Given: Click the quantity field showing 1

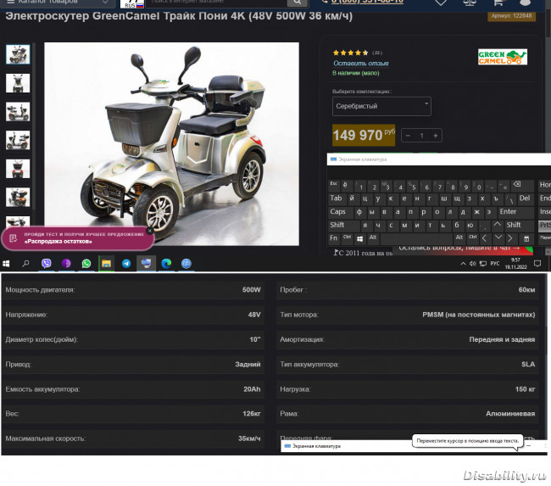Looking at the screenshot, I should click(x=421, y=136).
